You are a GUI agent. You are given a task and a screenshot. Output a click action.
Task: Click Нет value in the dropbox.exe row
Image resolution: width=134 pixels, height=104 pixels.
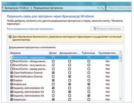point(107,84)
